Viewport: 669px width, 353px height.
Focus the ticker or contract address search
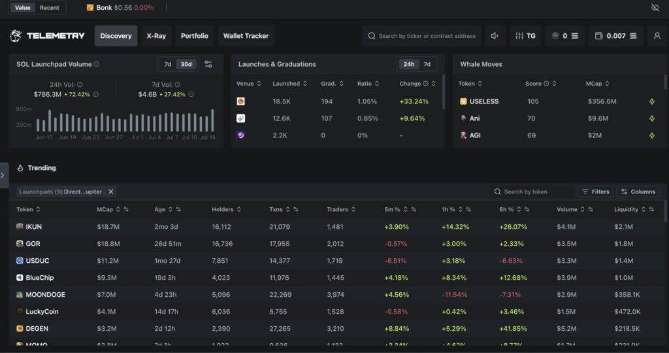click(422, 36)
